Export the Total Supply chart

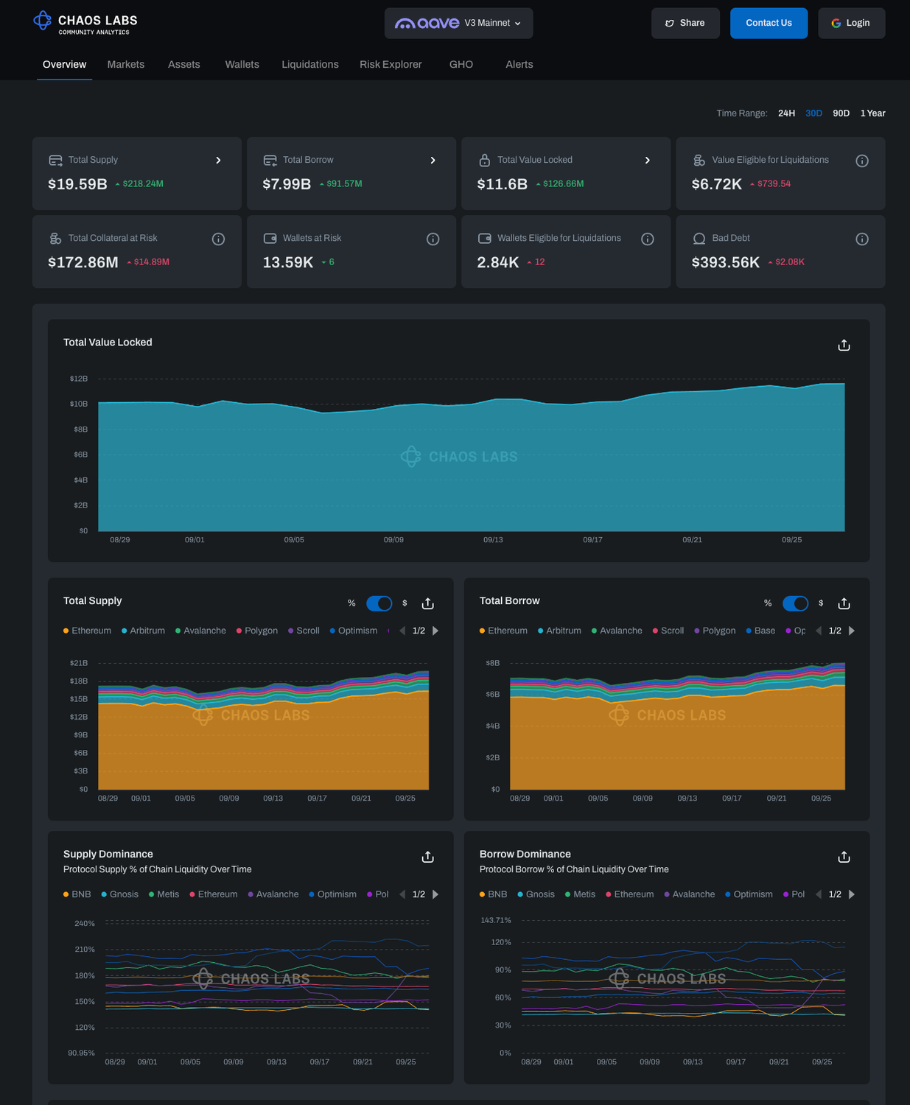coord(427,604)
